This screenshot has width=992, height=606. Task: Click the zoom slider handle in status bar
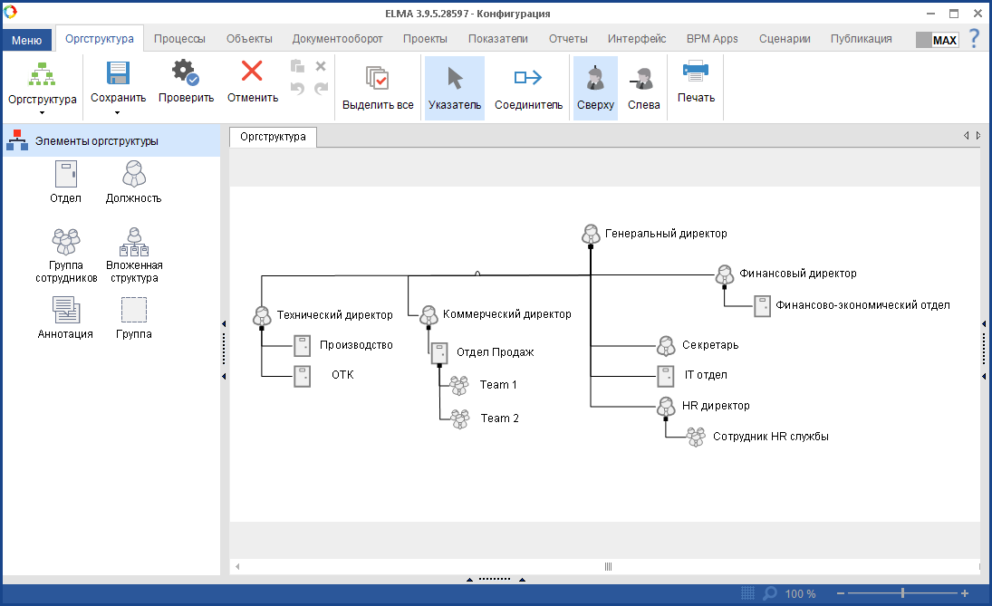[x=902, y=593]
